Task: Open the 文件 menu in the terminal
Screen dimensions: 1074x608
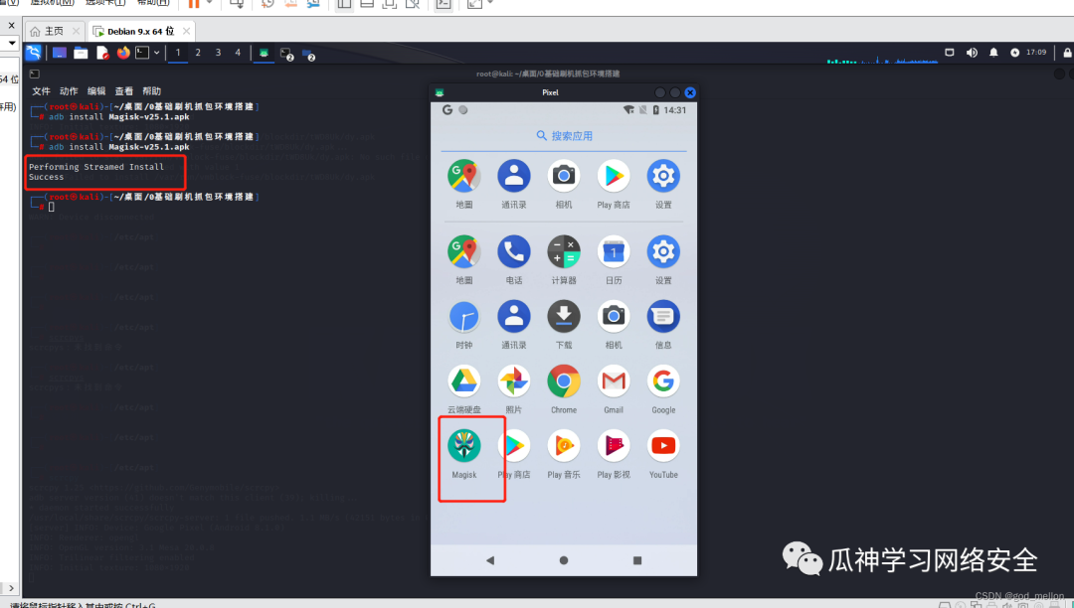Action: 41,91
